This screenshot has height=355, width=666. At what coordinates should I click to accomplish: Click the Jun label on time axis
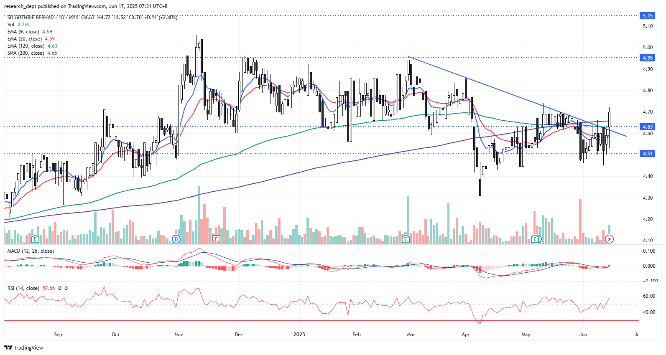(x=583, y=335)
